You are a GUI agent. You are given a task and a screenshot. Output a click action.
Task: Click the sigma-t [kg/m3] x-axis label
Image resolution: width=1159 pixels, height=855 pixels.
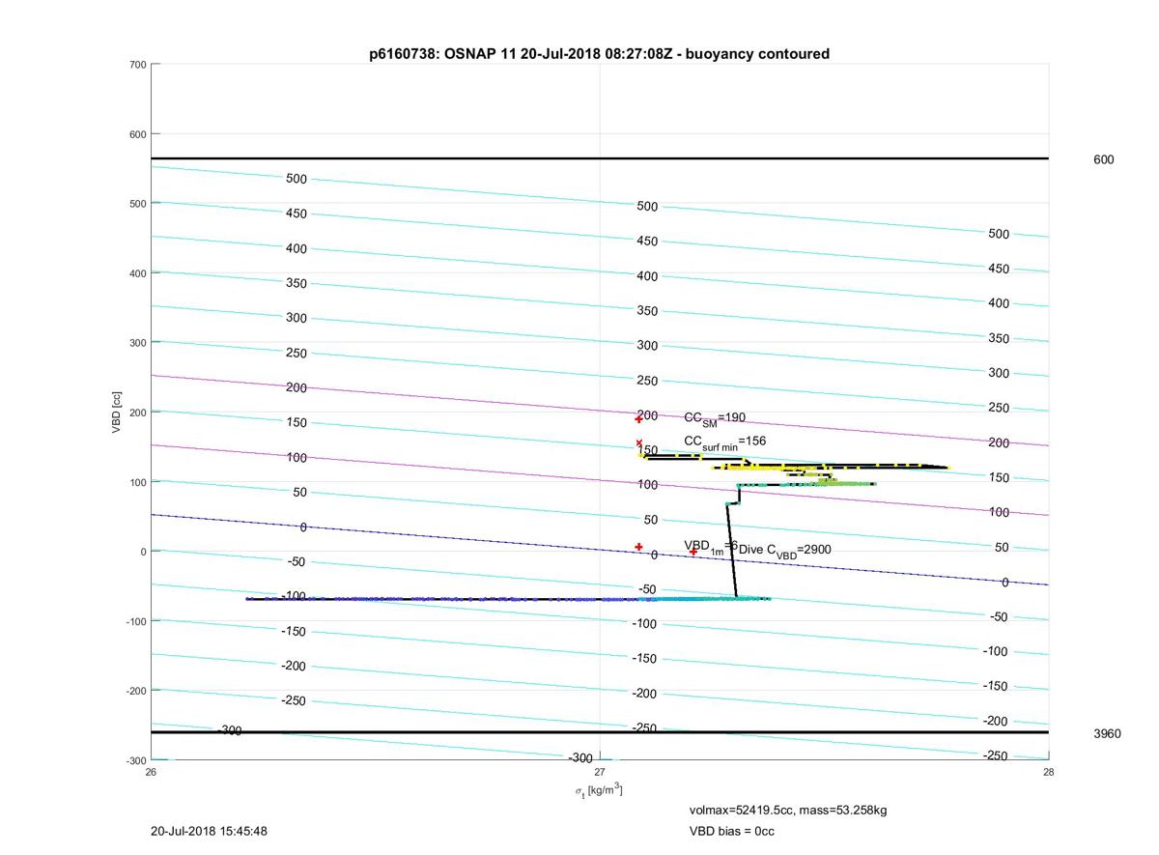tap(599, 791)
